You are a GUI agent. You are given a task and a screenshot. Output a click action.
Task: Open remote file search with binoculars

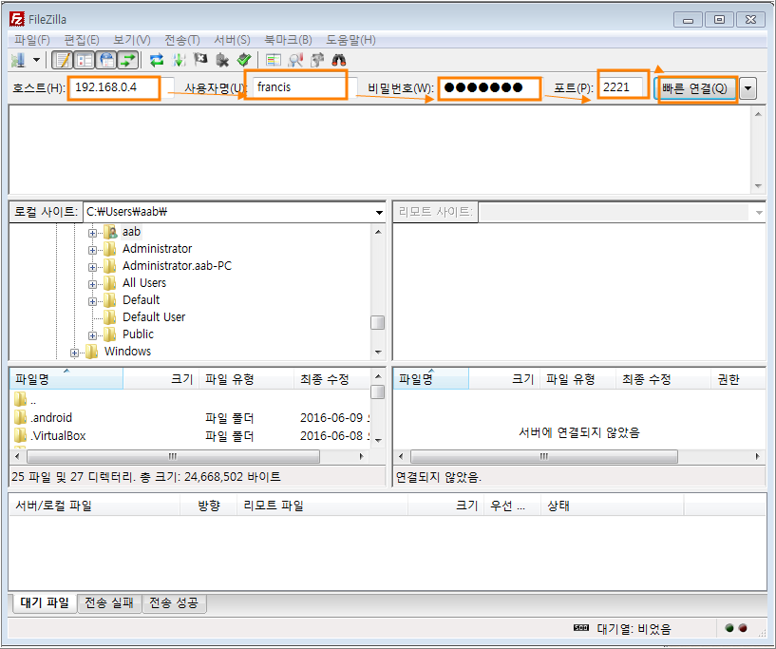[x=339, y=61]
